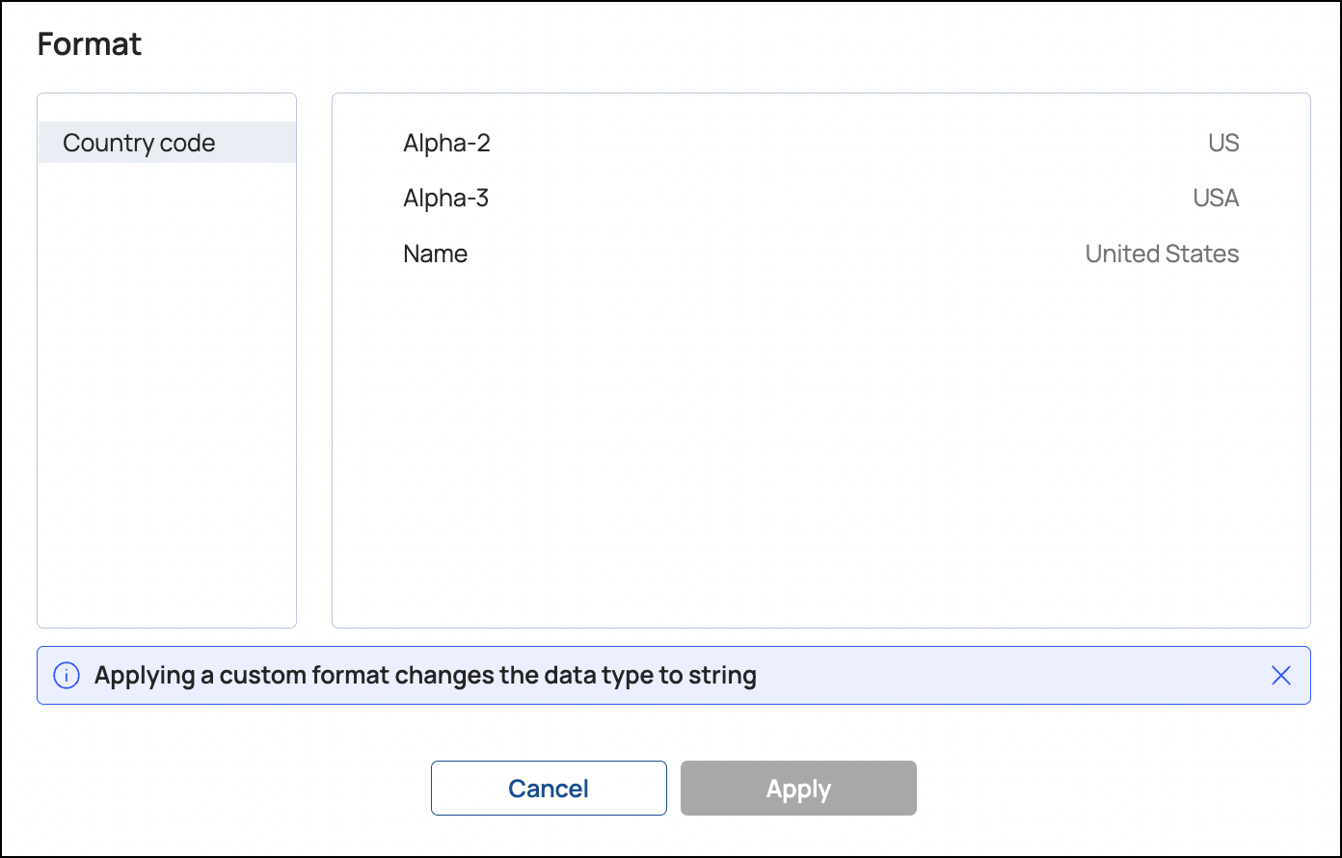Screen dimensions: 1342x858
Task: Select the Alpha-3 format option
Action: (819, 198)
